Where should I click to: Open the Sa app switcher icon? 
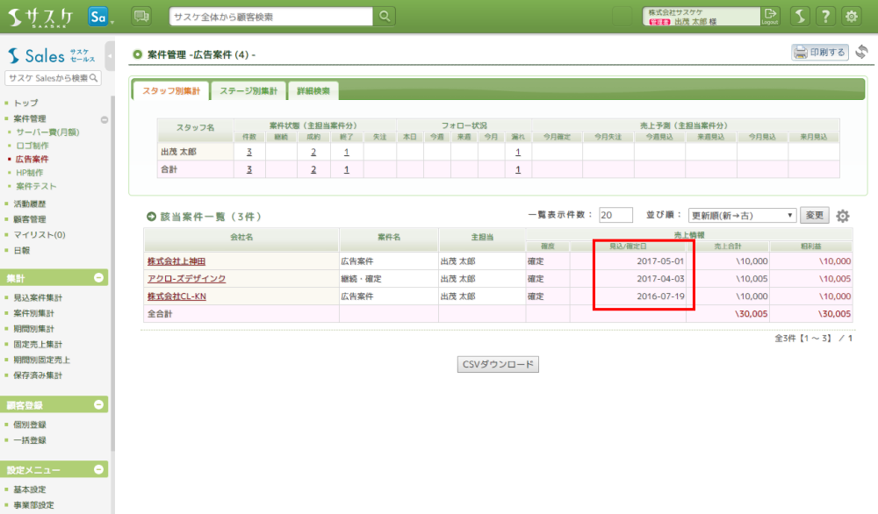point(98,16)
